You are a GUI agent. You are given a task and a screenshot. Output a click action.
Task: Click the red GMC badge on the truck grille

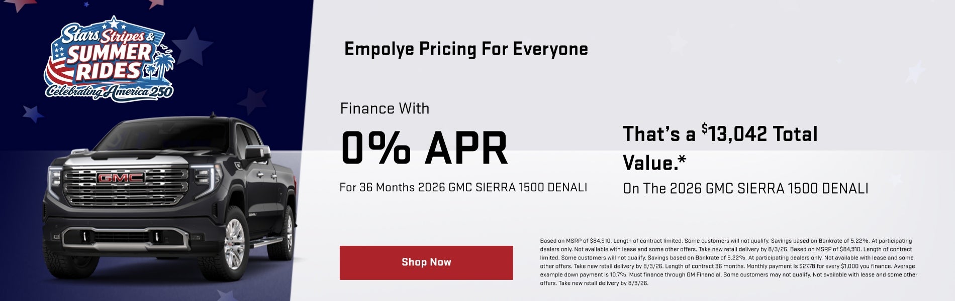click(x=121, y=178)
